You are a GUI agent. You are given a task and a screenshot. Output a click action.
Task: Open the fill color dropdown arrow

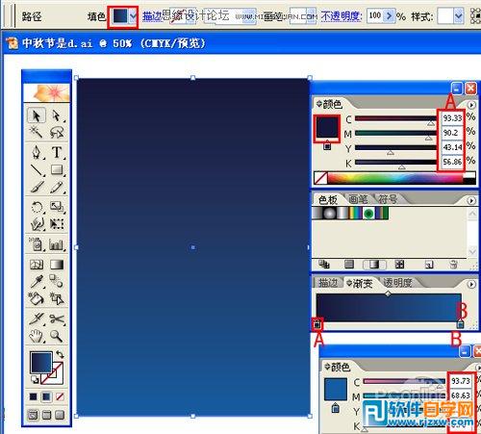pos(133,15)
